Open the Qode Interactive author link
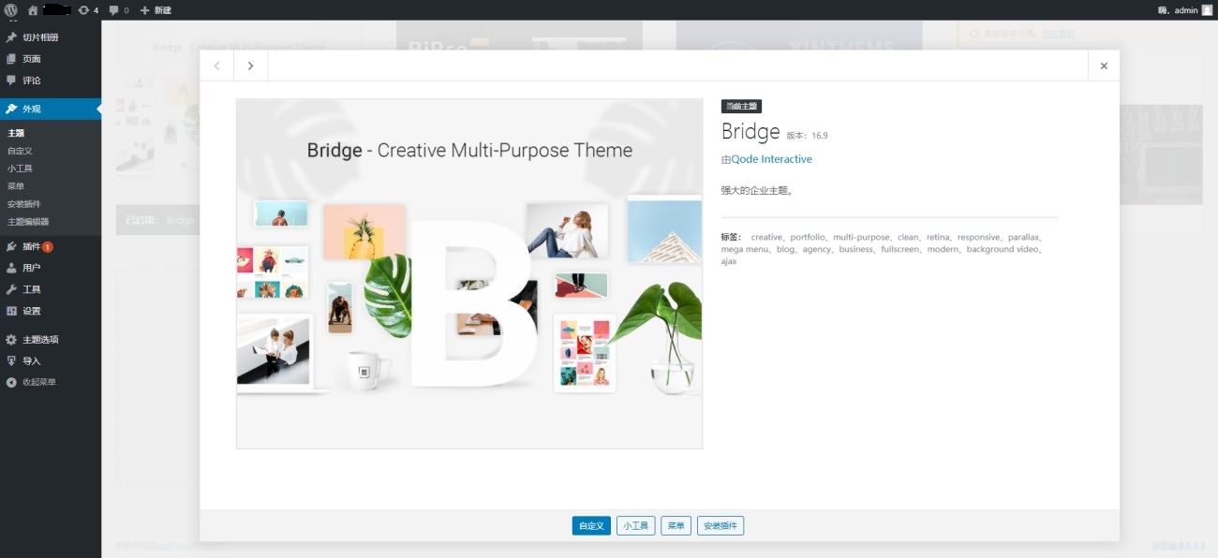 coord(771,159)
